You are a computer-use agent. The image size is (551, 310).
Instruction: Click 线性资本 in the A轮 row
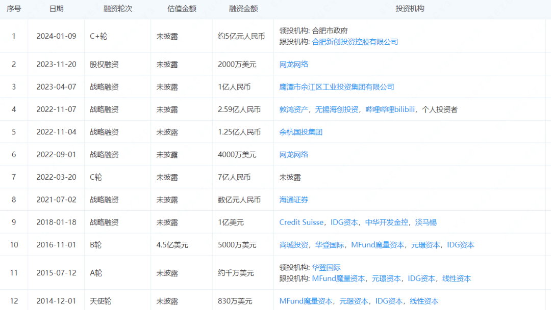pos(457,278)
